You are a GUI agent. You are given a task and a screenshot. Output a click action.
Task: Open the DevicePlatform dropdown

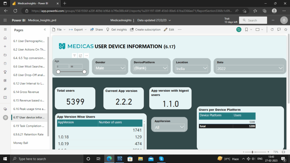pos(150,68)
